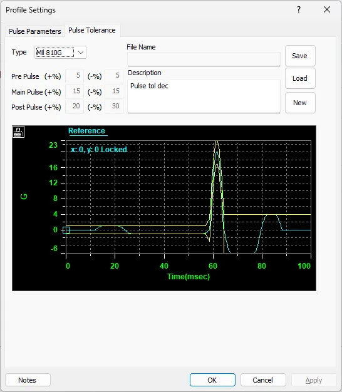The image size is (342, 392).
Task: Close the Profile Settings dialog
Action: [x=327, y=10]
